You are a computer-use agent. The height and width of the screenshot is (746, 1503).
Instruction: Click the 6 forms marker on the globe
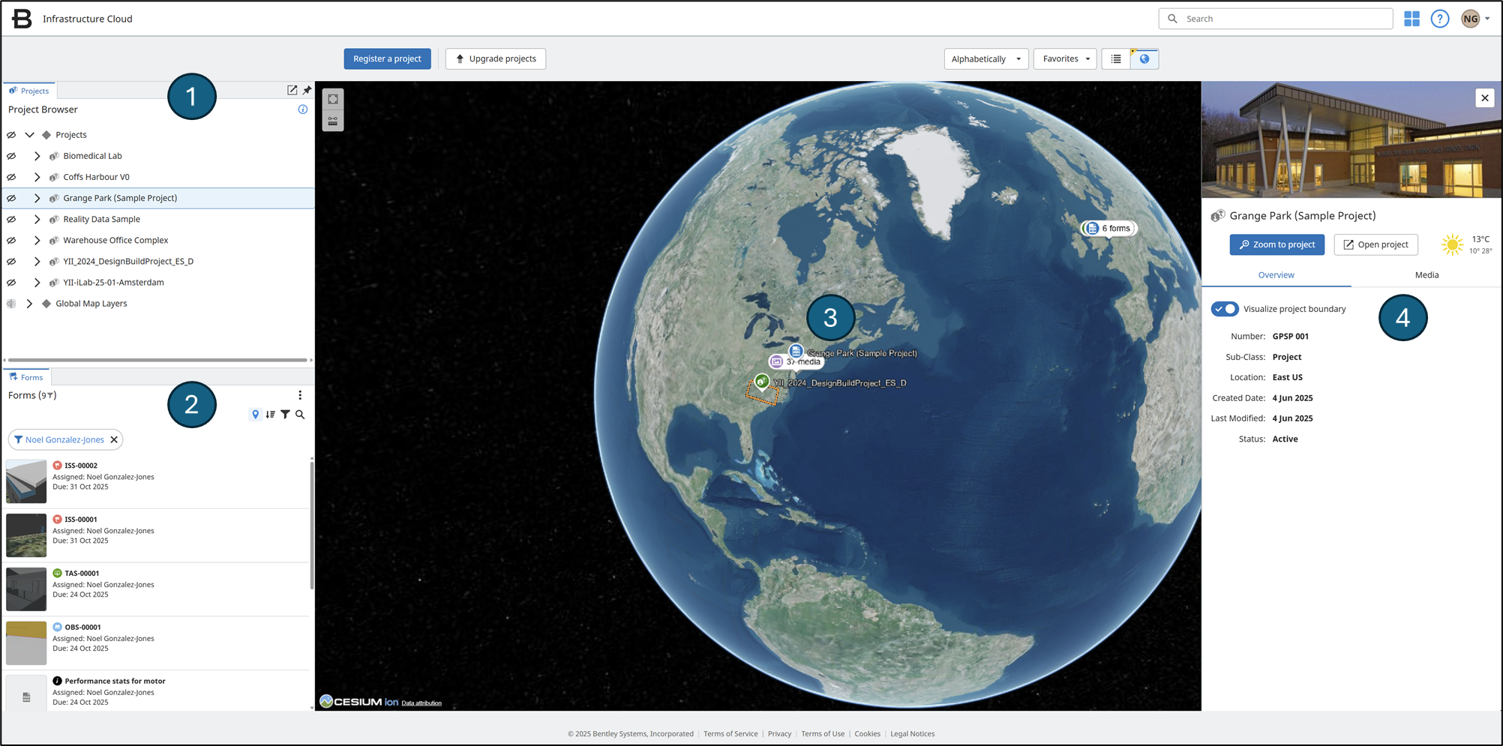pos(1108,228)
